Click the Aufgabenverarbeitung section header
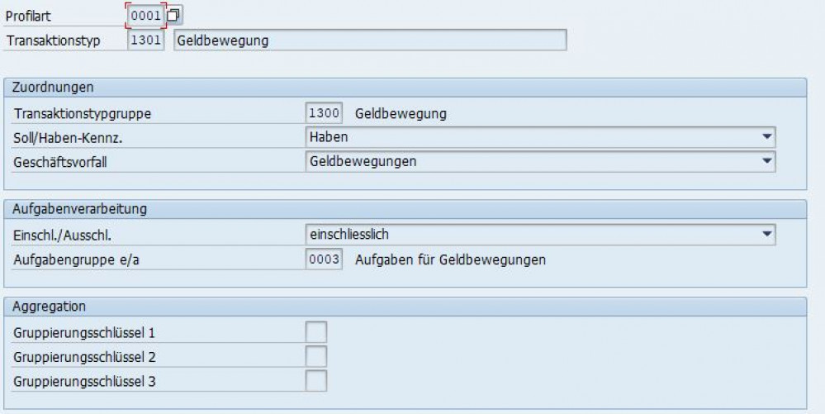 click(x=405, y=209)
